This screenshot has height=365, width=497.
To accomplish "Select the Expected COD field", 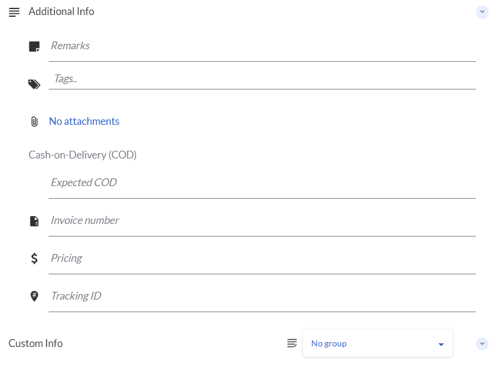I will pos(262,183).
